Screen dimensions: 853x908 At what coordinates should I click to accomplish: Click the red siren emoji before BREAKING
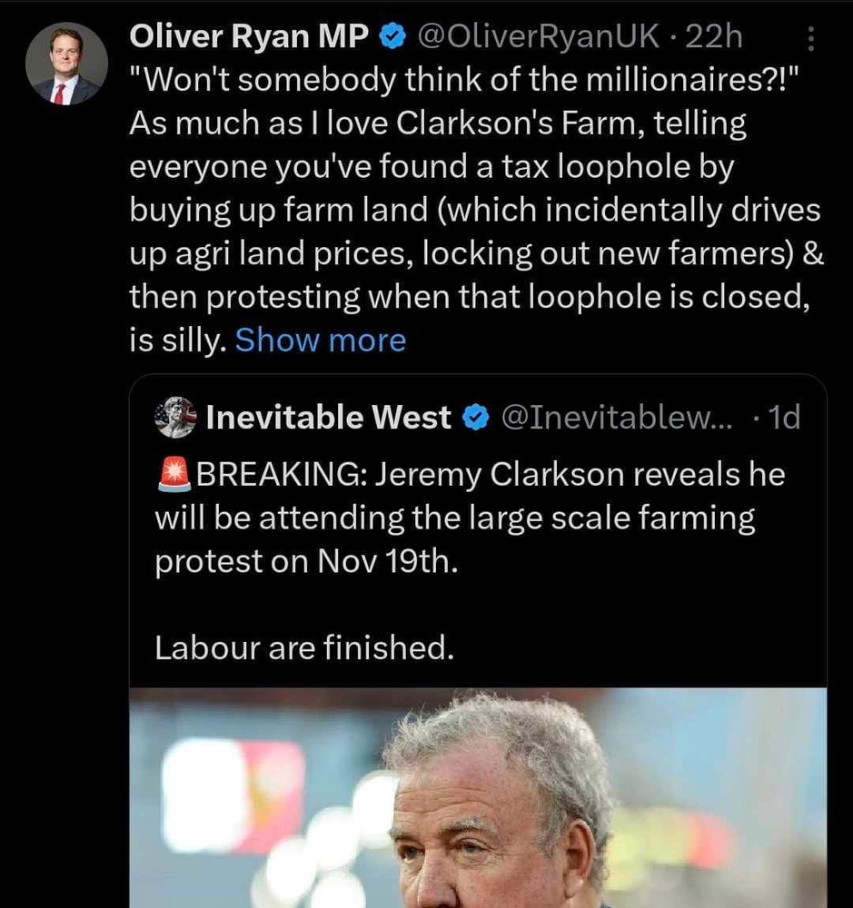pos(174,475)
